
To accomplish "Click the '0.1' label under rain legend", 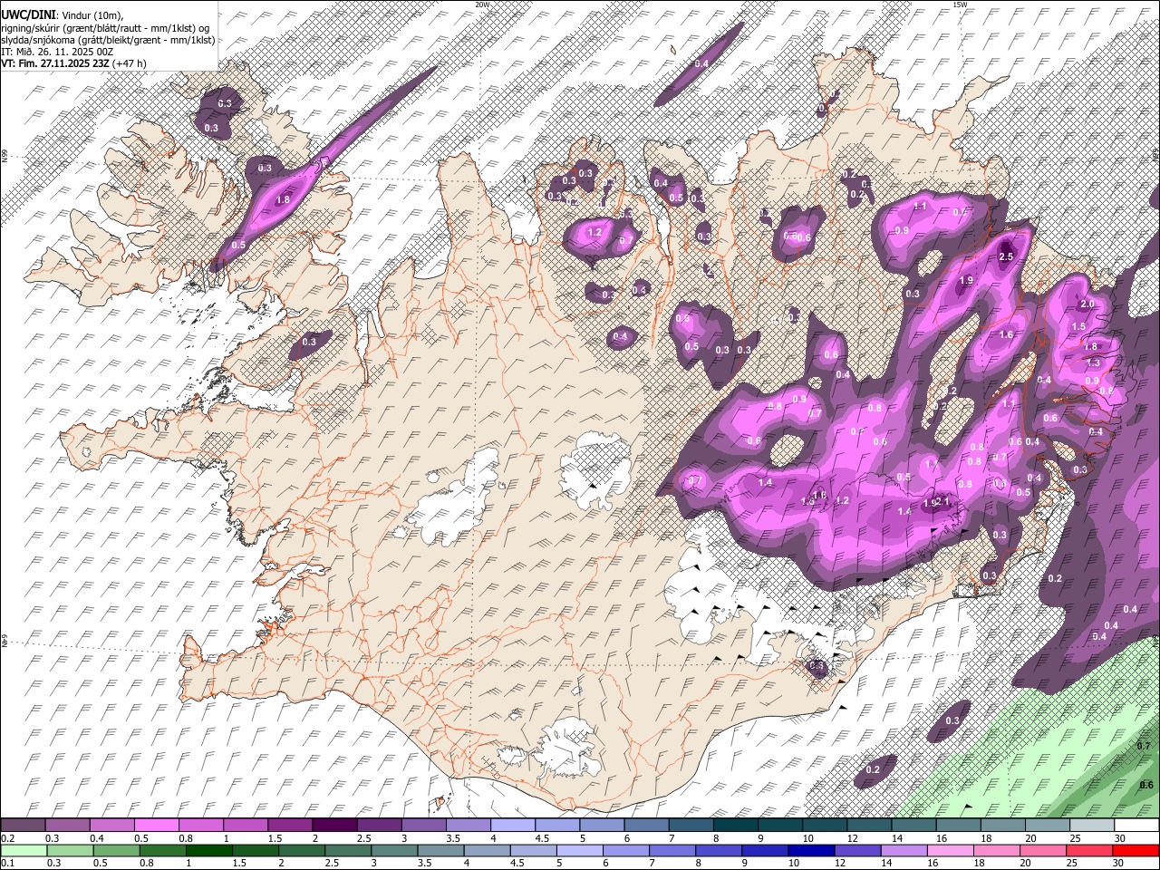I will point(8,864).
